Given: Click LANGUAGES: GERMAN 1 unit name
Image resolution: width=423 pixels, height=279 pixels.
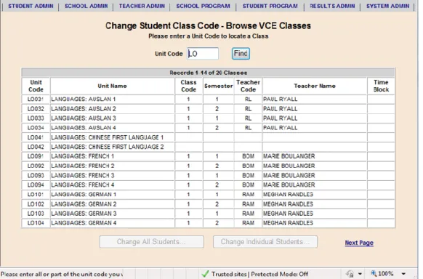Looking at the screenshot, I should click(x=84, y=195).
